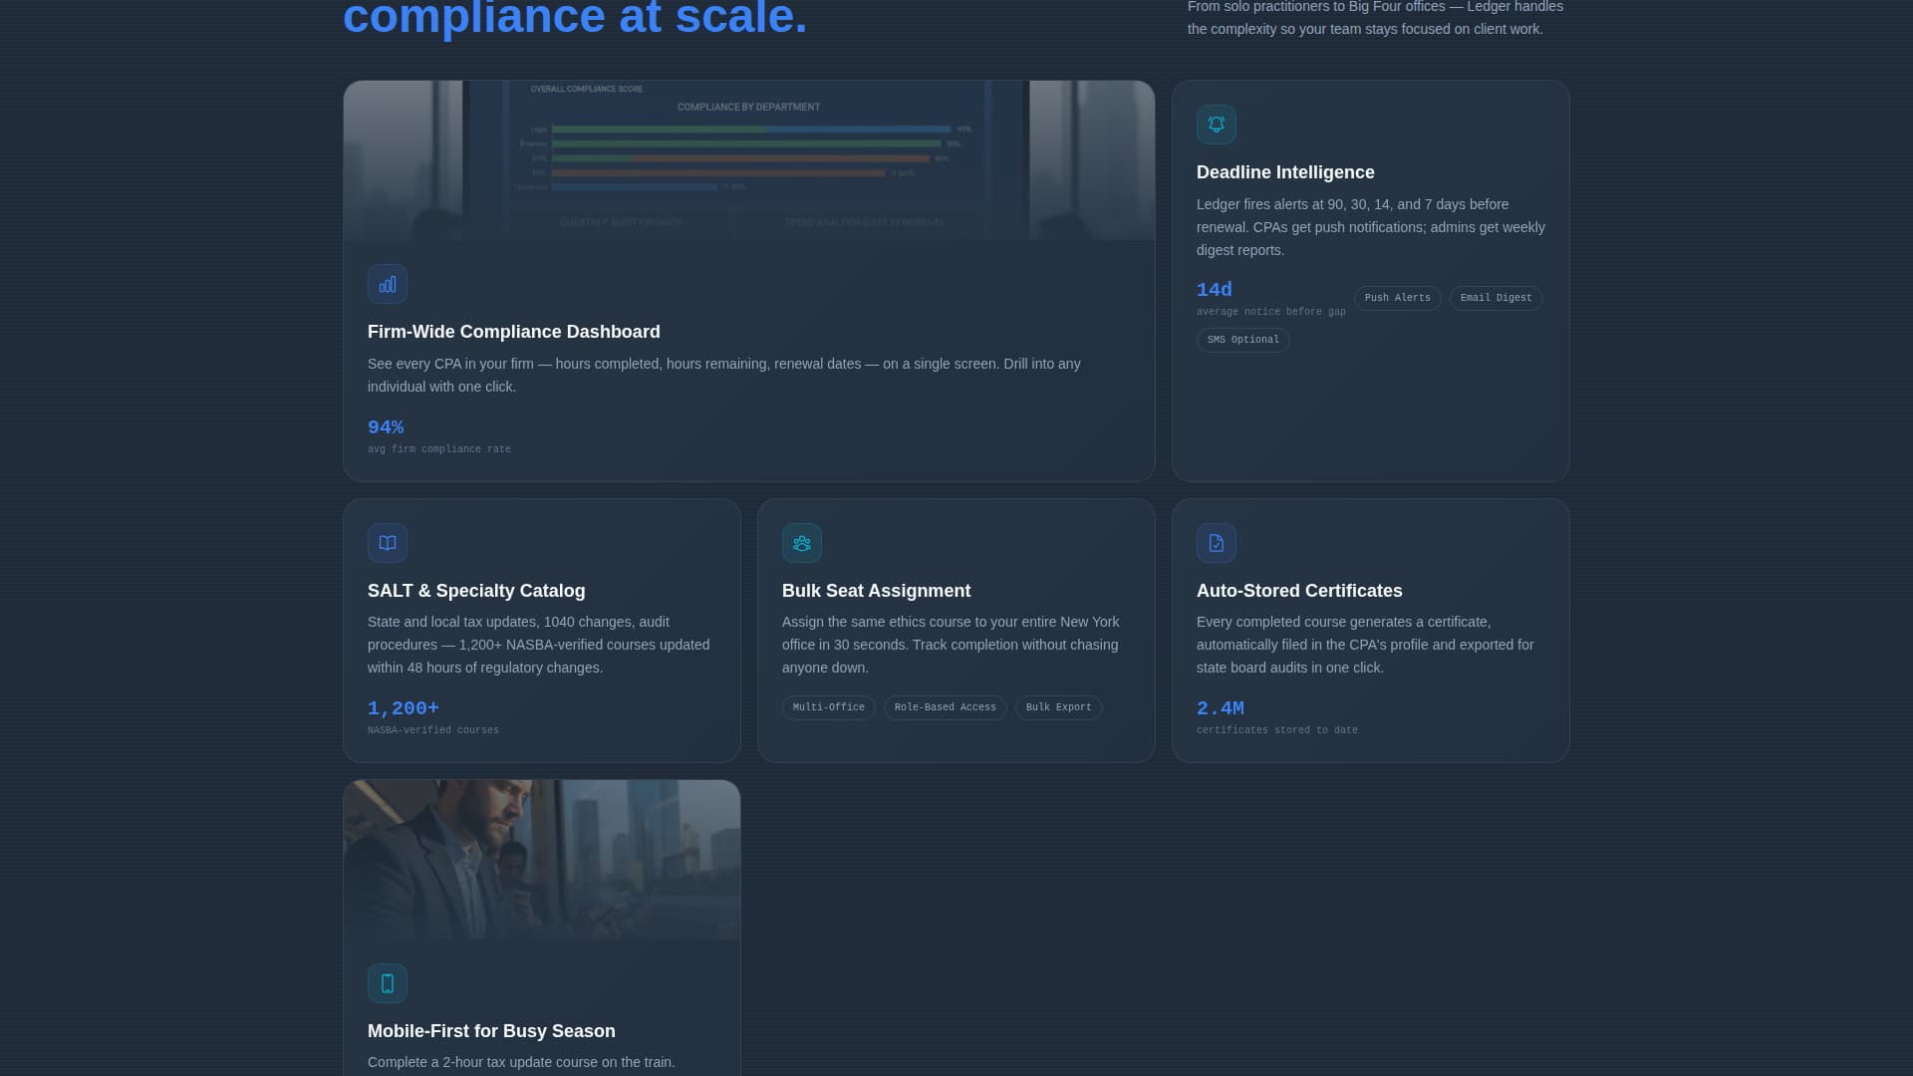Click the 'avg firm compliance rate' caption

pos(439,449)
